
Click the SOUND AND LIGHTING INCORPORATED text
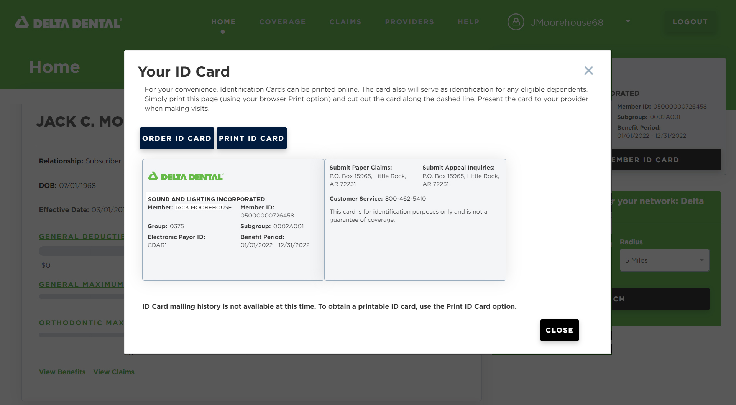206,199
